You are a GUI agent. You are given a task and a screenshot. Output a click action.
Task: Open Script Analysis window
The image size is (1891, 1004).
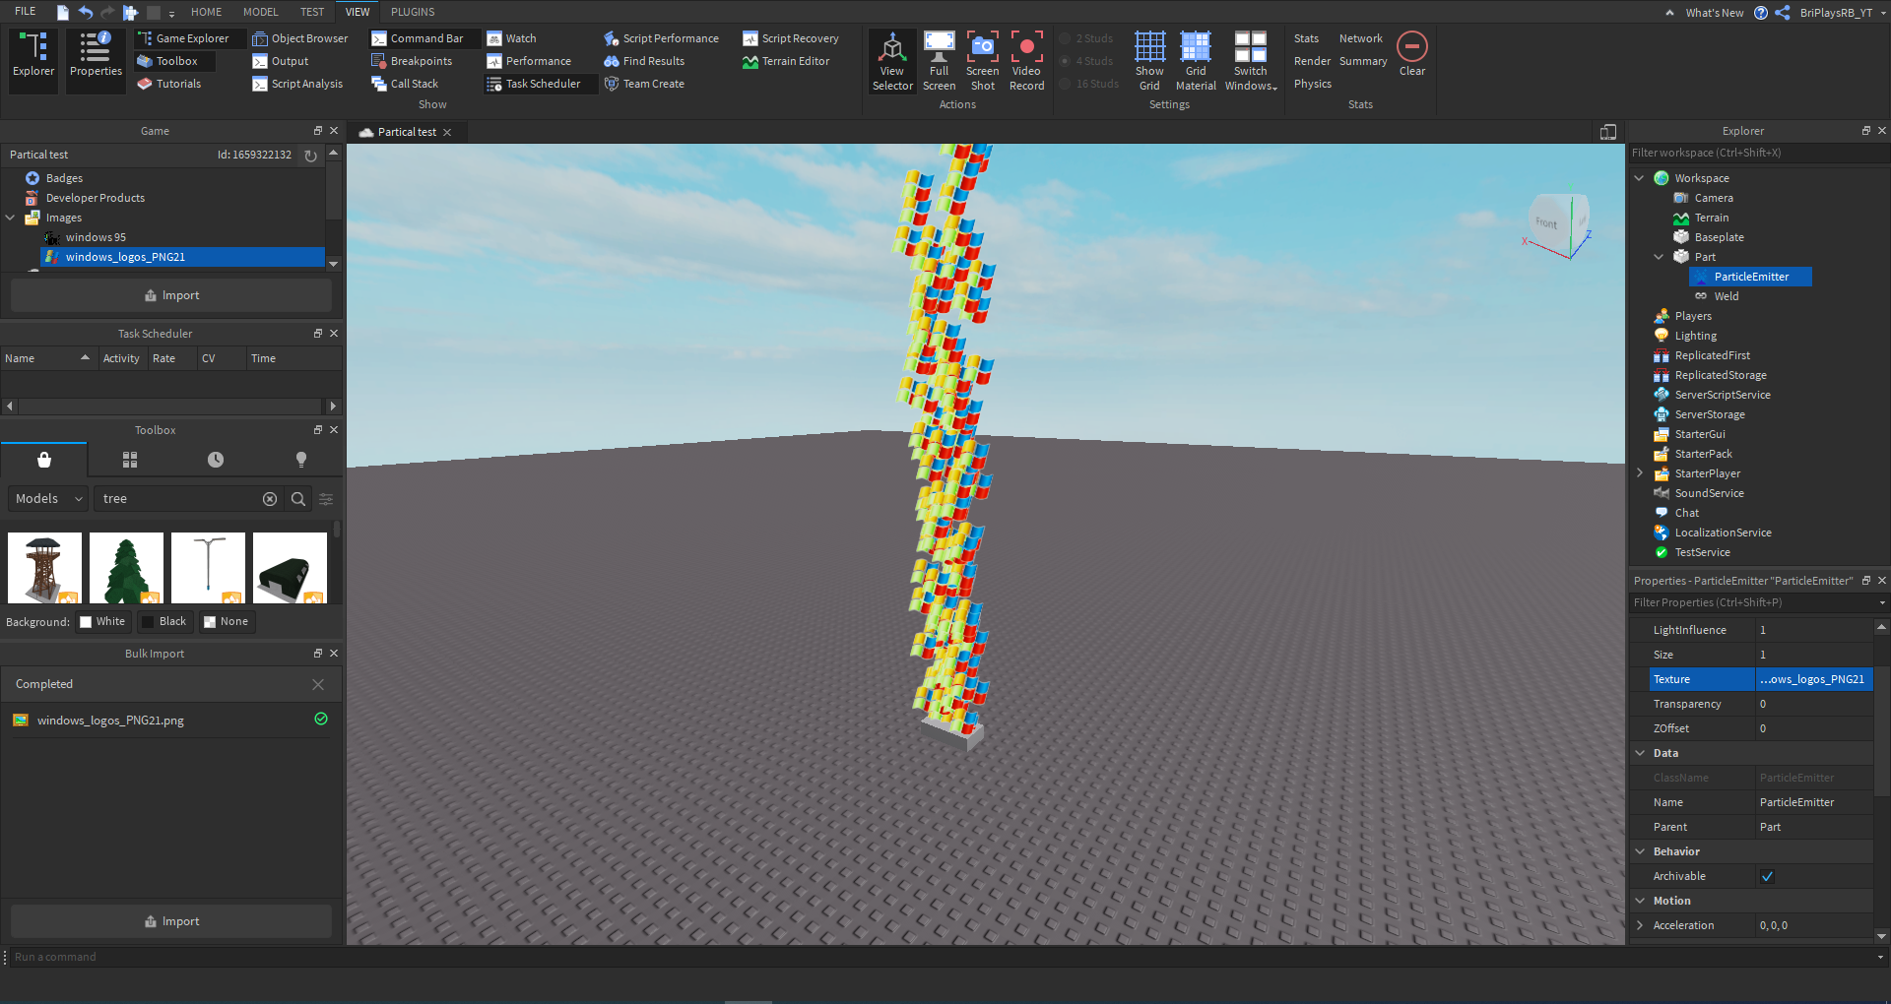tap(297, 84)
